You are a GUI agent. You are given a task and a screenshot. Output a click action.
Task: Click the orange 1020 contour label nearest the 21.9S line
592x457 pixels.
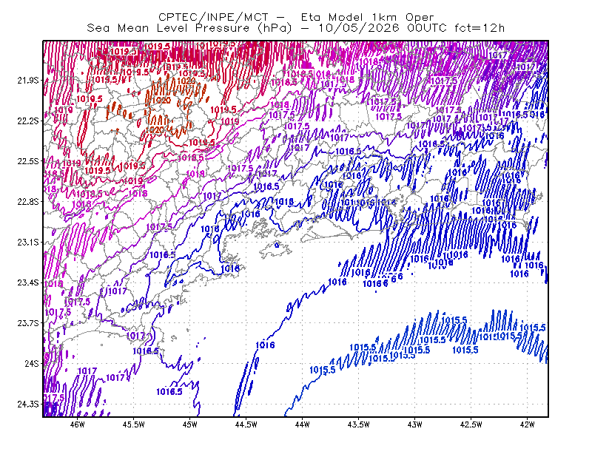[186, 81]
